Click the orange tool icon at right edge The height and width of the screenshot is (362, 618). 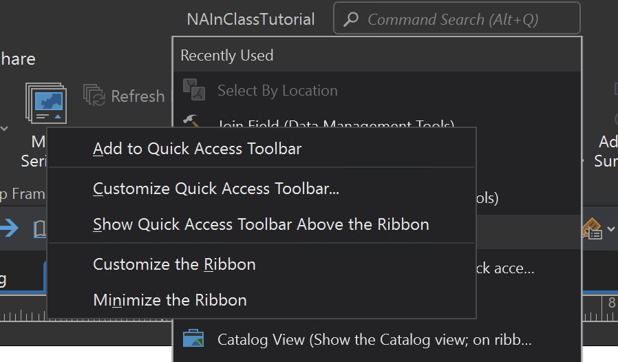[x=592, y=228]
